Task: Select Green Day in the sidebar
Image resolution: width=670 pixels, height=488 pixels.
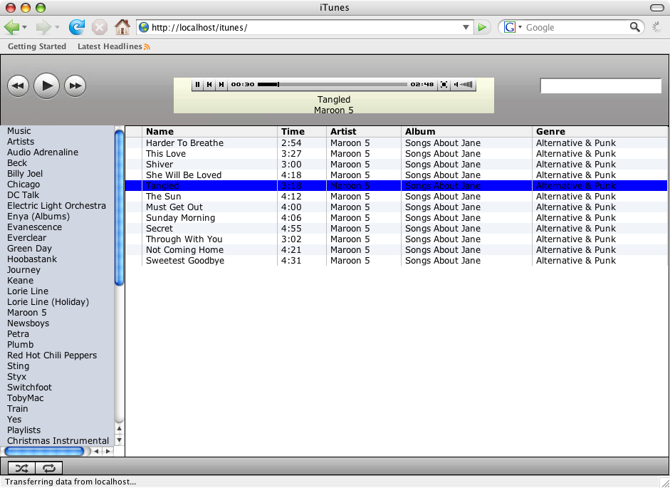Action: click(x=29, y=249)
